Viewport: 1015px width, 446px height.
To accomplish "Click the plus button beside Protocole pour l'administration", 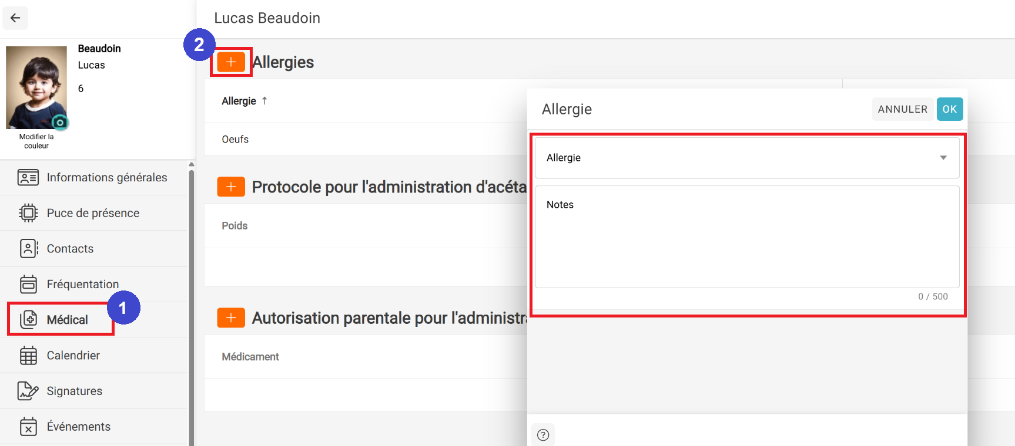I will point(231,187).
